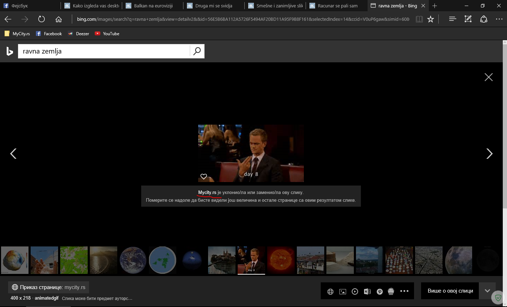Image resolution: width=507 pixels, height=307 pixels.
Task: Click the Pinterest icon below the image
Action: [x=380, y=292]
